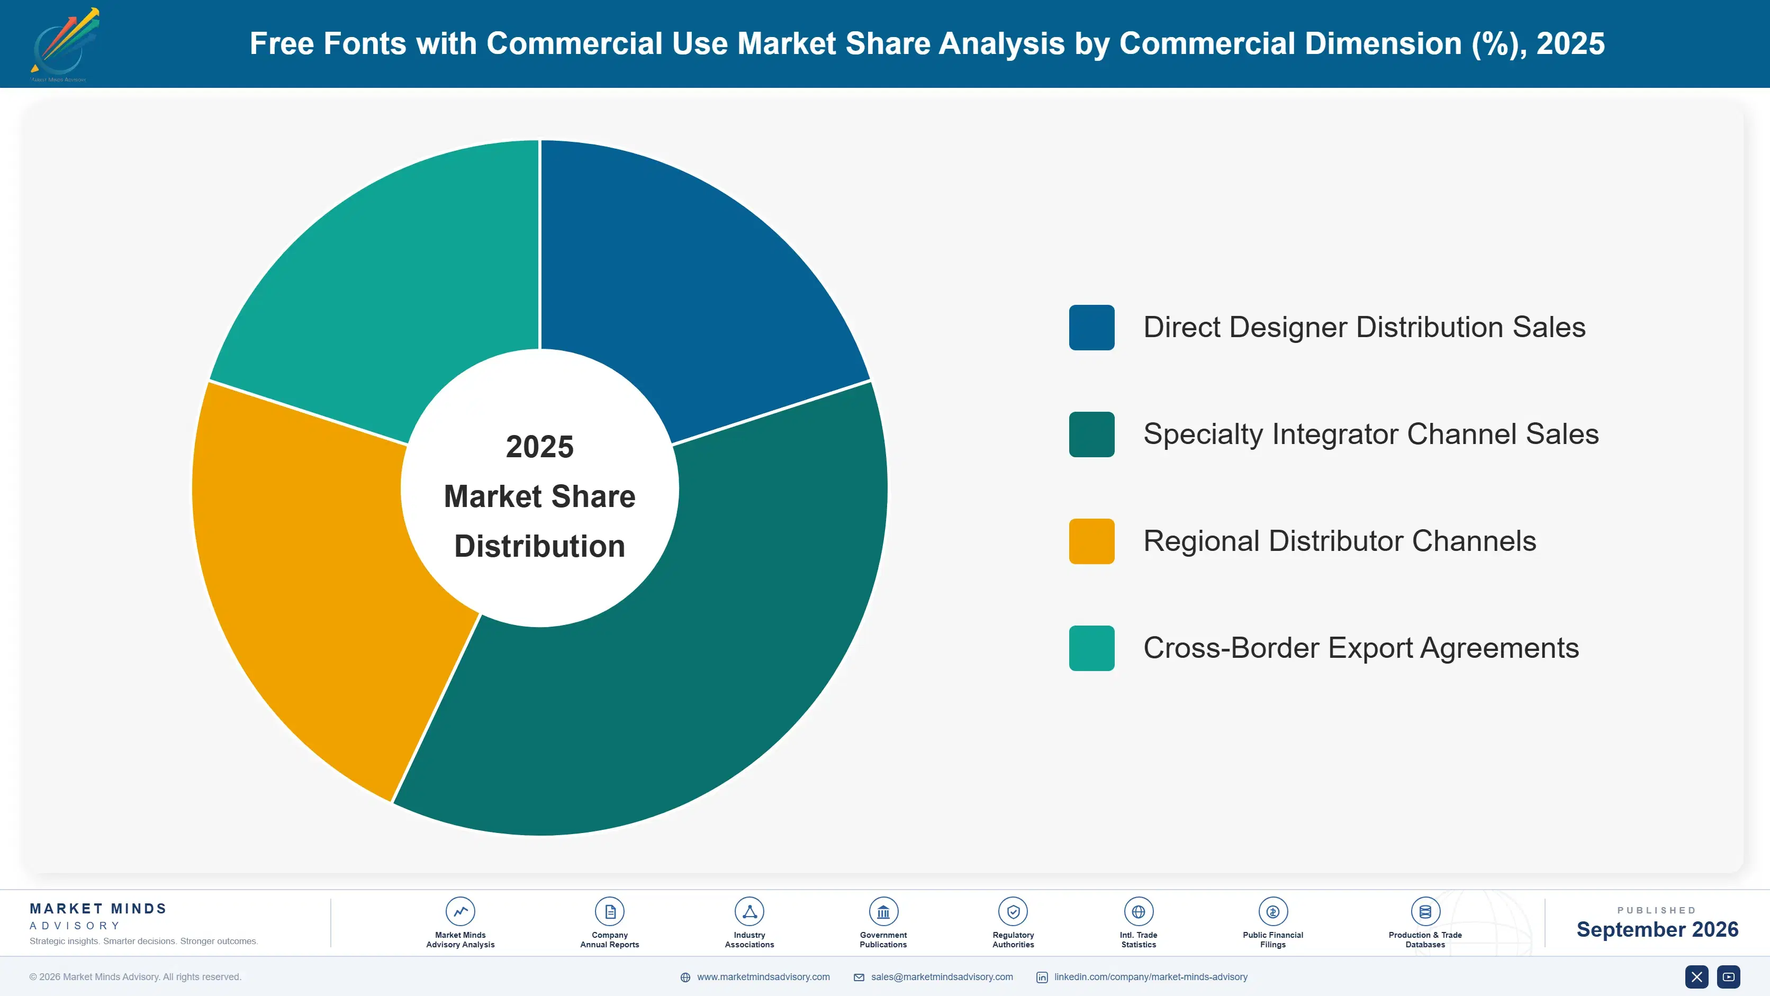The image size is (1770, 996).
Task: Click the Government Publications label text
Action: [x=883, y=940]
